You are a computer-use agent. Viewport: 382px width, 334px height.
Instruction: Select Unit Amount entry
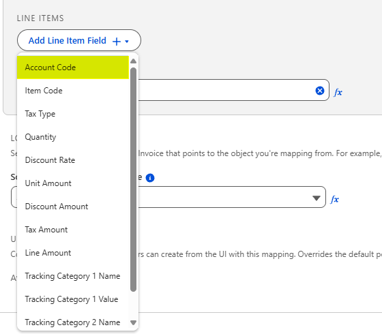(73, 183)
